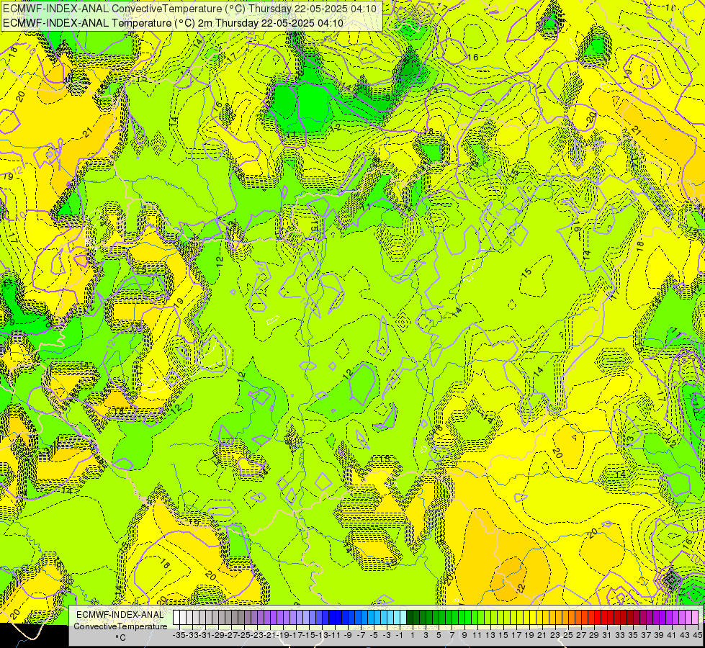Screen dimensions: 705x648
Task: Click the legend's ConvectiveTemperature label
Action: 120,626
